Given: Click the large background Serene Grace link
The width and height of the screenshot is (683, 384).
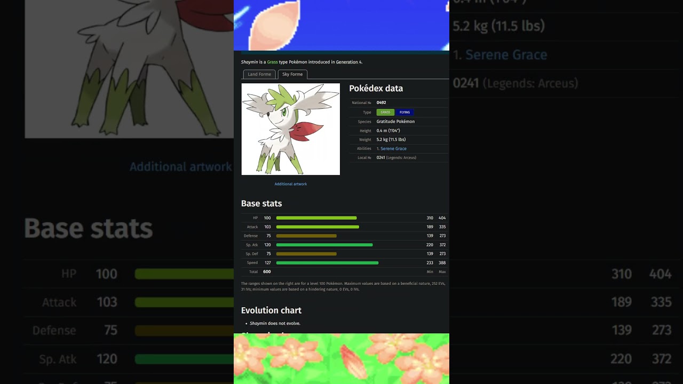Looking at the screenshot, I should click(x=506, y=55).
